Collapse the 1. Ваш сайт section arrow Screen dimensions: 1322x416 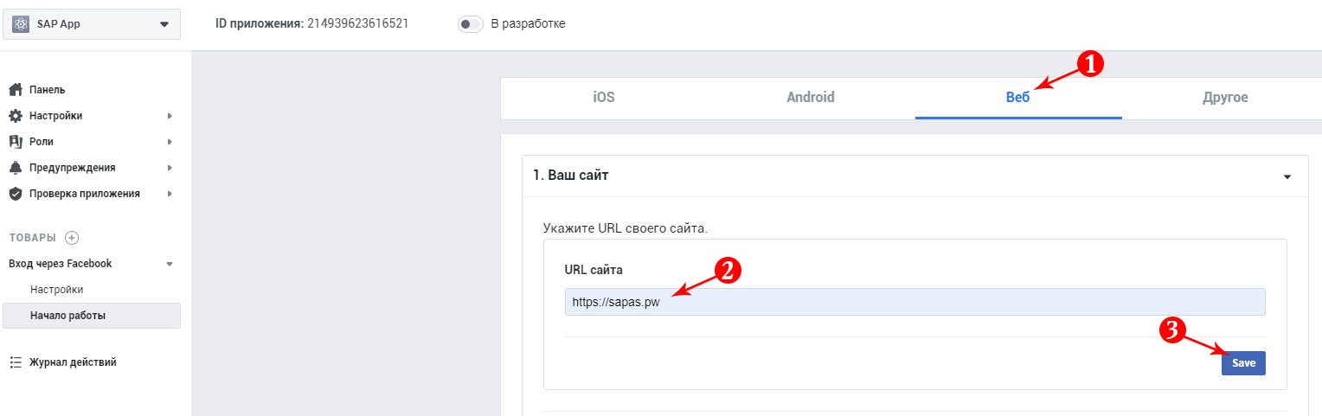(1287, 176)
